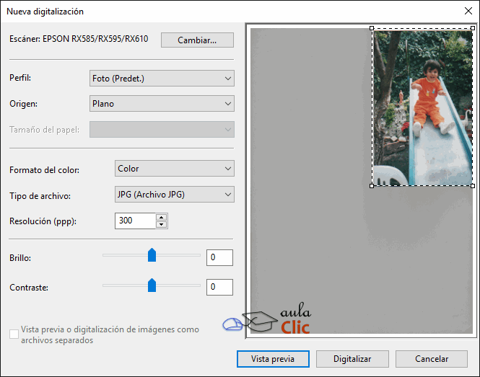
Task: Decrease resolution with the down arrow
Action: click(162, 224)
